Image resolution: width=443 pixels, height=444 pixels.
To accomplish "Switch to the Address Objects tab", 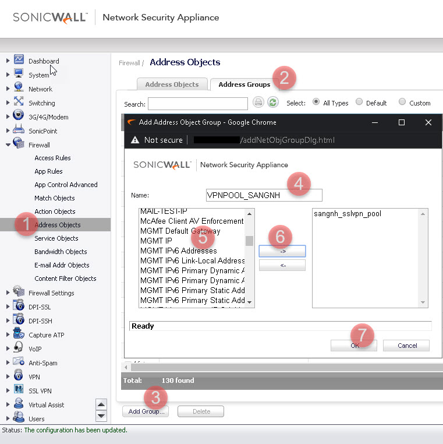I will point(172,84).
